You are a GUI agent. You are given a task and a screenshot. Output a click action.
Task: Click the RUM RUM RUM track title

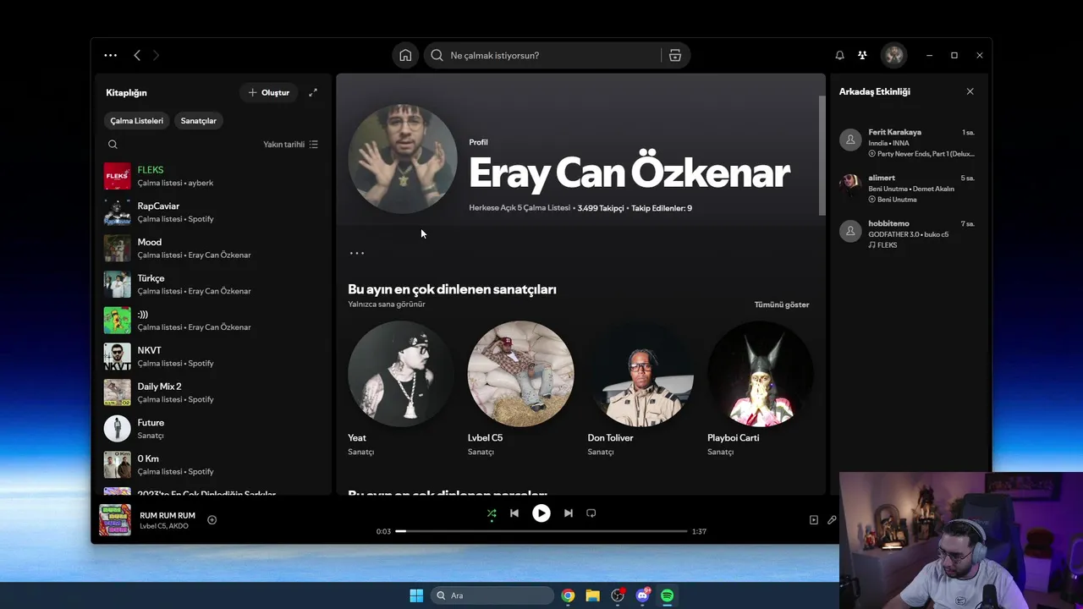pyautogui.click(x=168, y=515)
